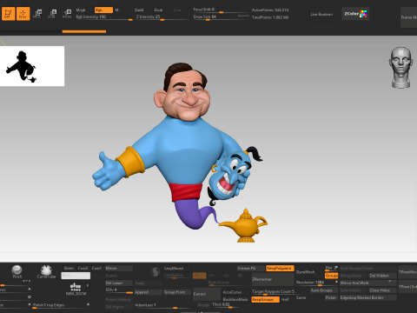Click the Picker button
This screenshot has width=417, height=313.
330,297
